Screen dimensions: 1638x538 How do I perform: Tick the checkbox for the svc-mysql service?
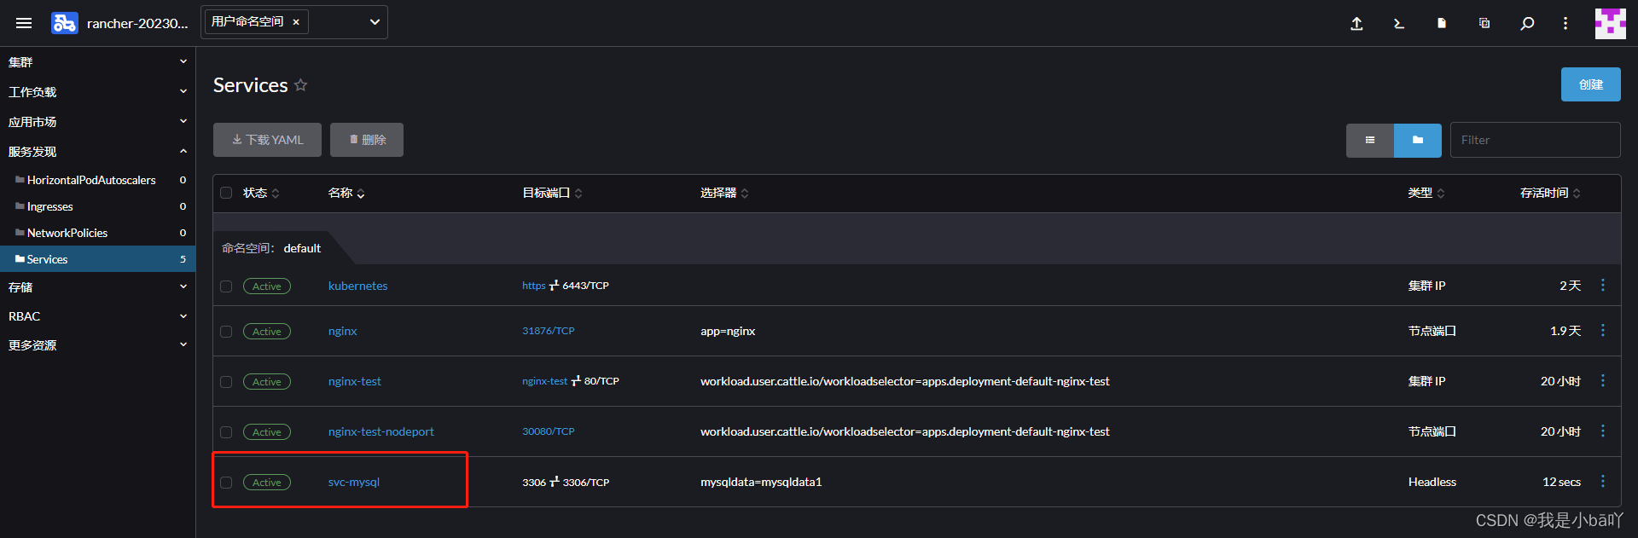click(226, 483)
